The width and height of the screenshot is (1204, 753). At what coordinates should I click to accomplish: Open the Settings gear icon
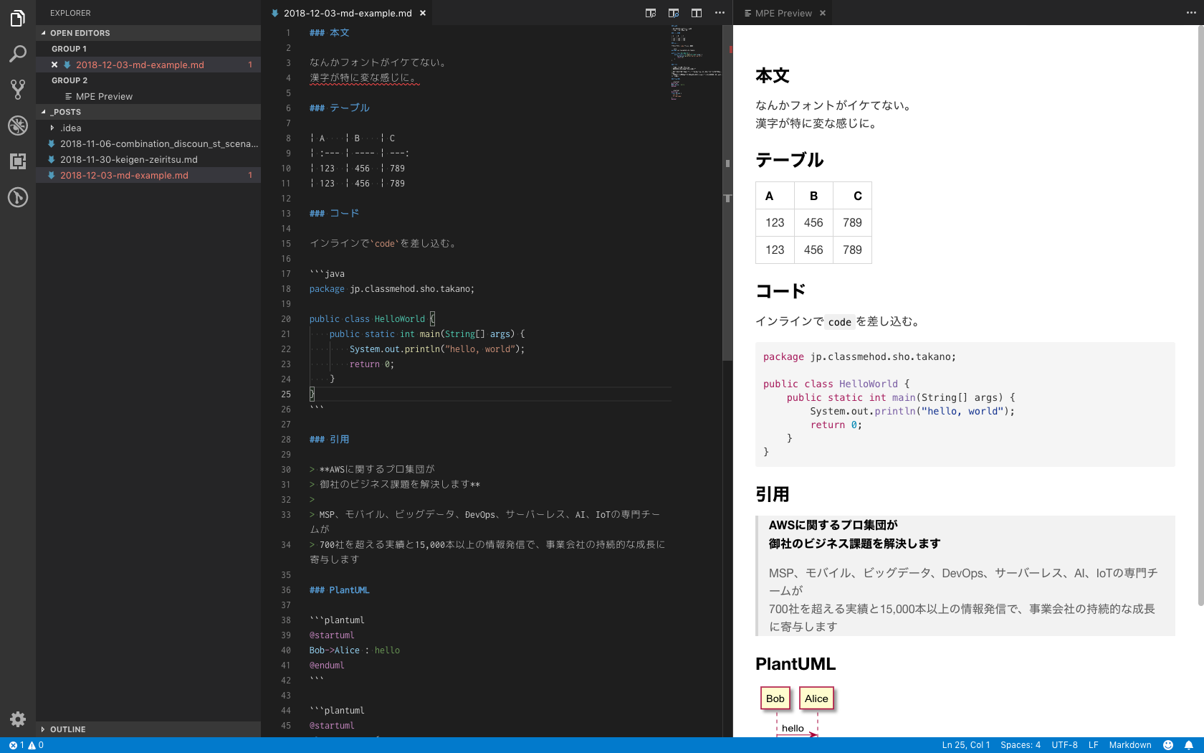[x=18, y=719]
